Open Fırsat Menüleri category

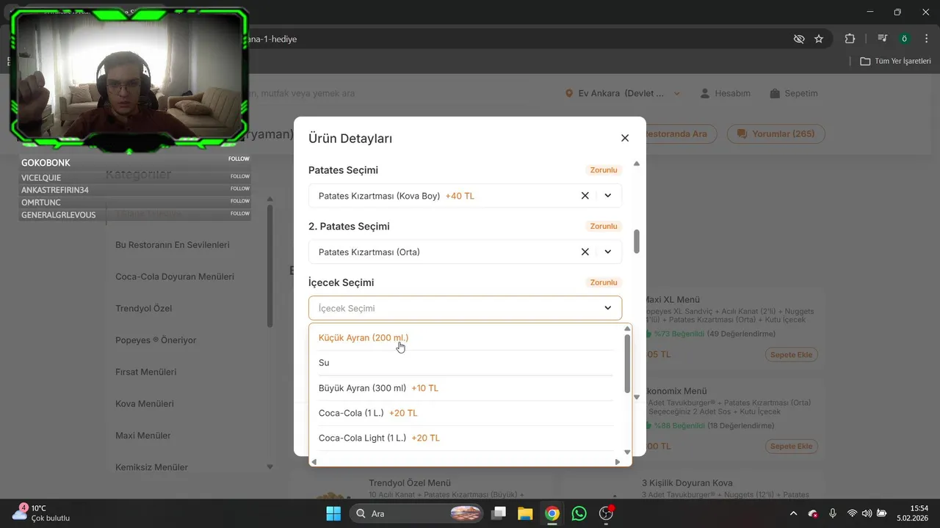[x=146, y=372]
